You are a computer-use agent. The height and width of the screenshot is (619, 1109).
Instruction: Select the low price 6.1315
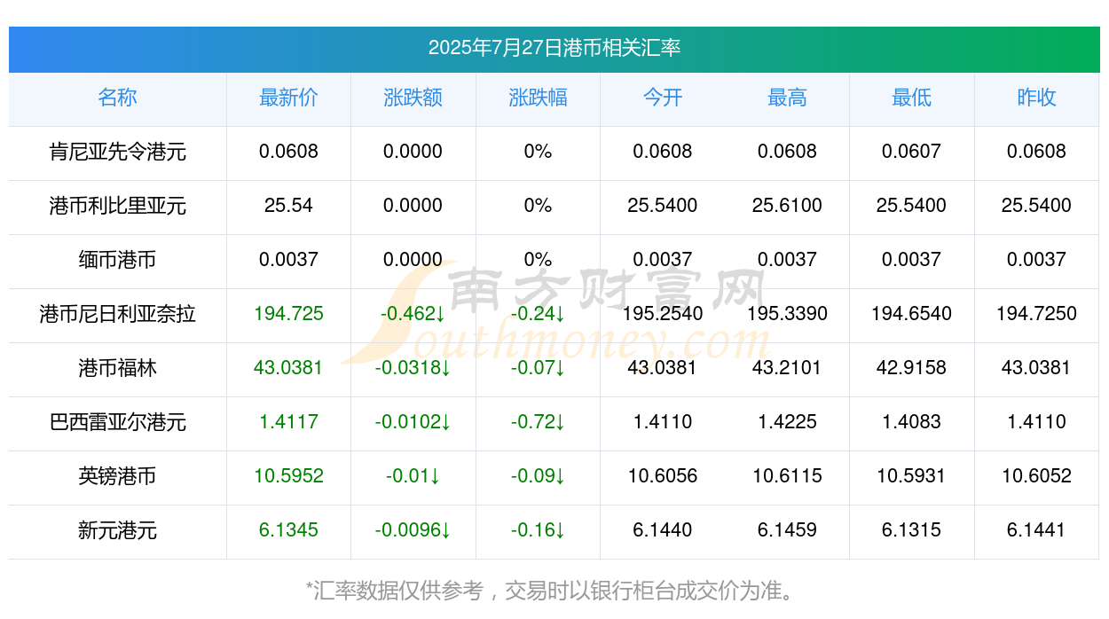(x=911, y=530)
